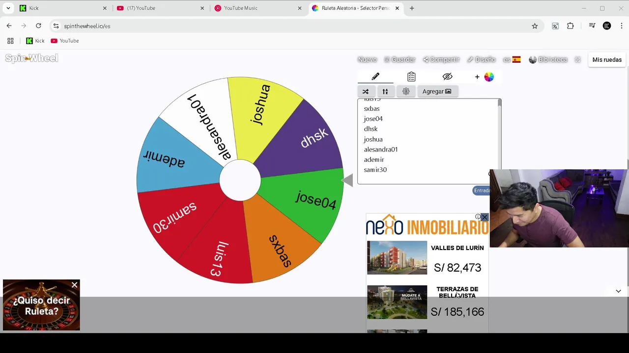Open the Kick bookmark

click(35, 41)
